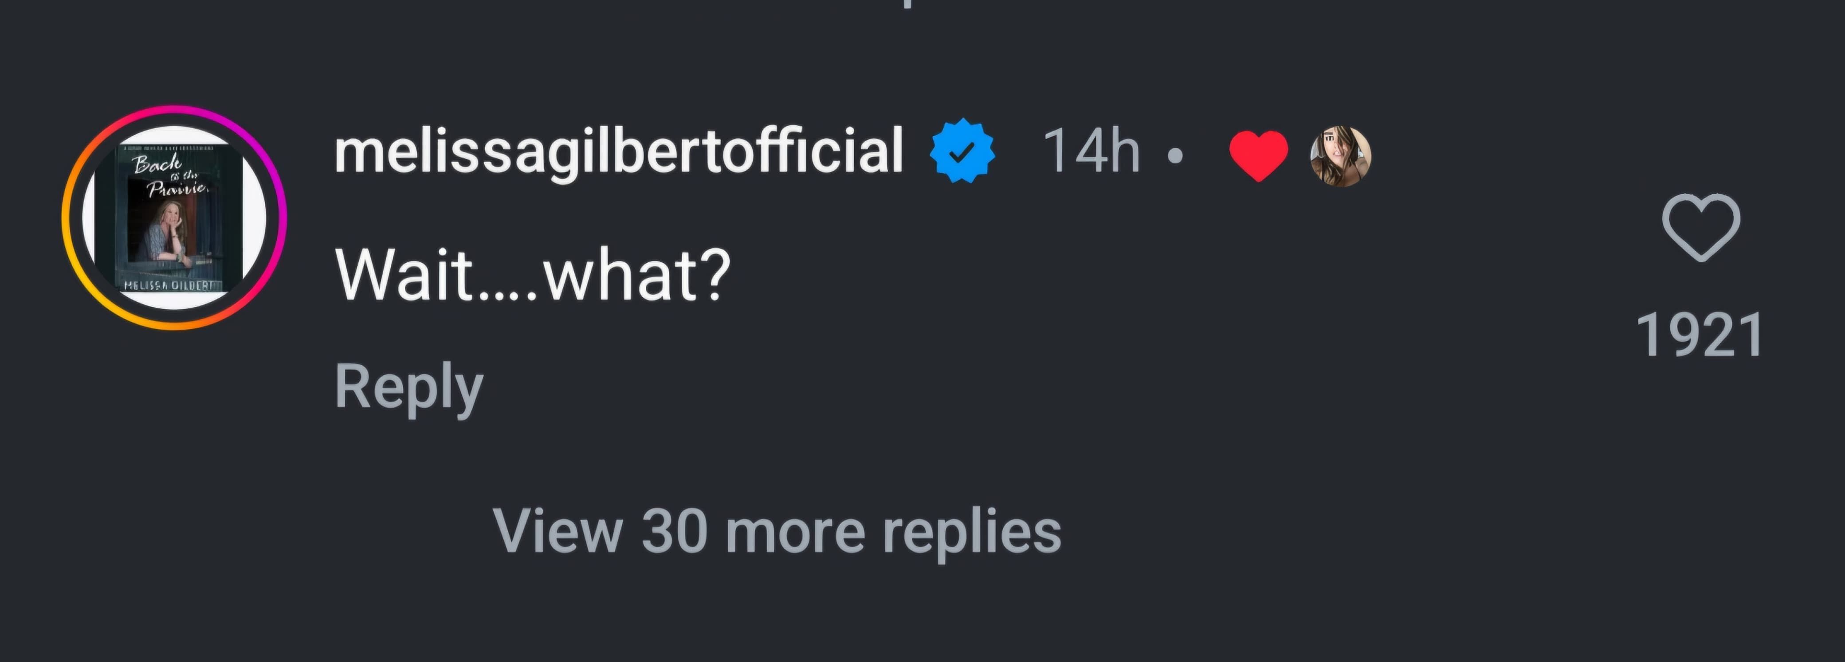Expand "View 30 more replies"
The height and width of the screenshot is (662, 1845).
click(x=777, y=531)
